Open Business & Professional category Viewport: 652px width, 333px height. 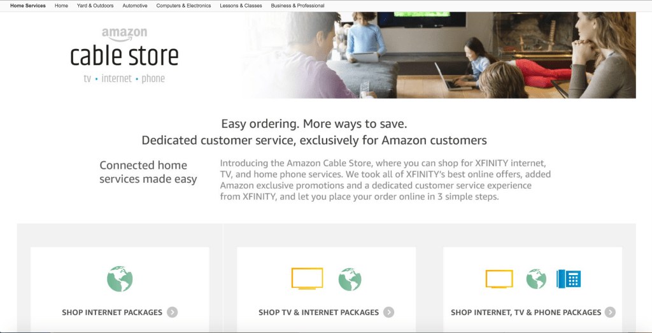(x=298, y=6)
